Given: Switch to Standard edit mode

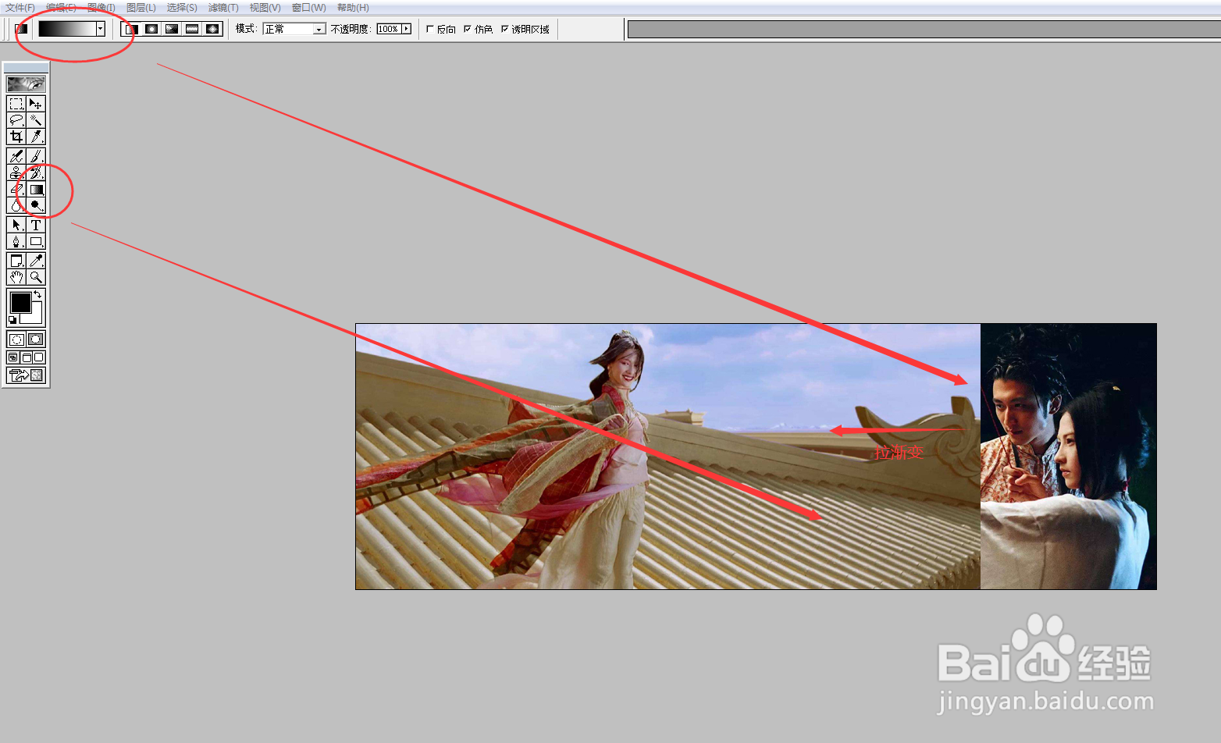Looking at the screenshot, I should pyautogui.click(x=16, y=340).
